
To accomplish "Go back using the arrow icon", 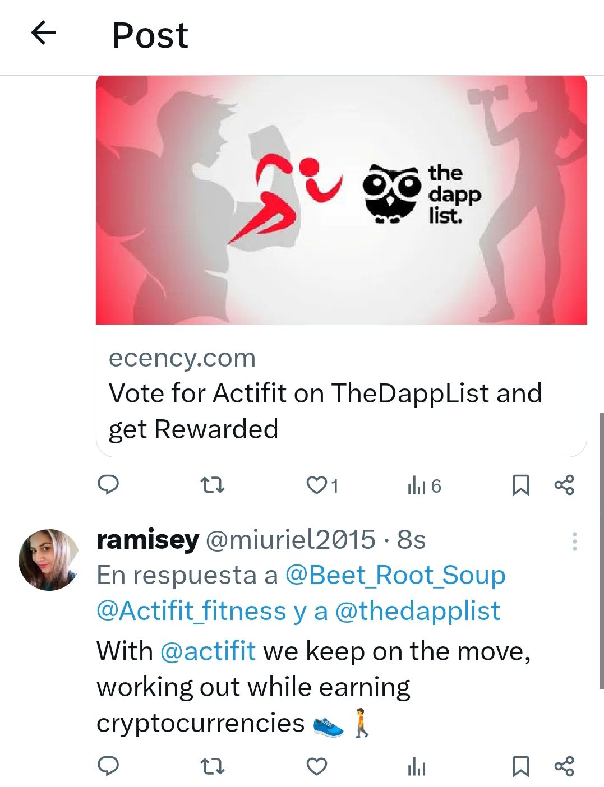I will tap(43, 33).
